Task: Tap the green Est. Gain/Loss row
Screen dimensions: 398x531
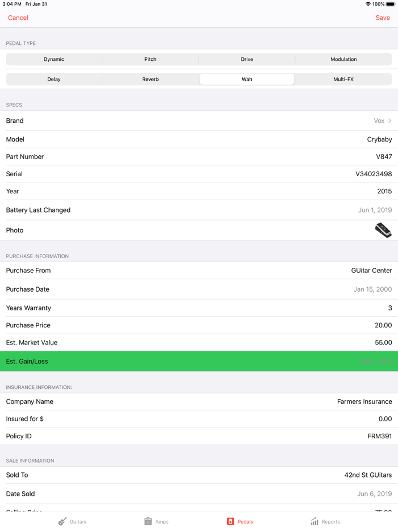Action: coord(199,361)
